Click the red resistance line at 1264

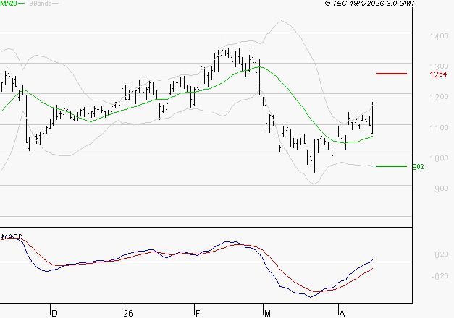[391, 74]
